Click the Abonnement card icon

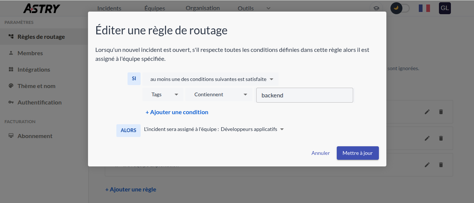point(11,136)
